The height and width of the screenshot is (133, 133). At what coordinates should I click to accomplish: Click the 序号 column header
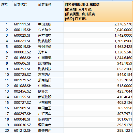point(6,11)
